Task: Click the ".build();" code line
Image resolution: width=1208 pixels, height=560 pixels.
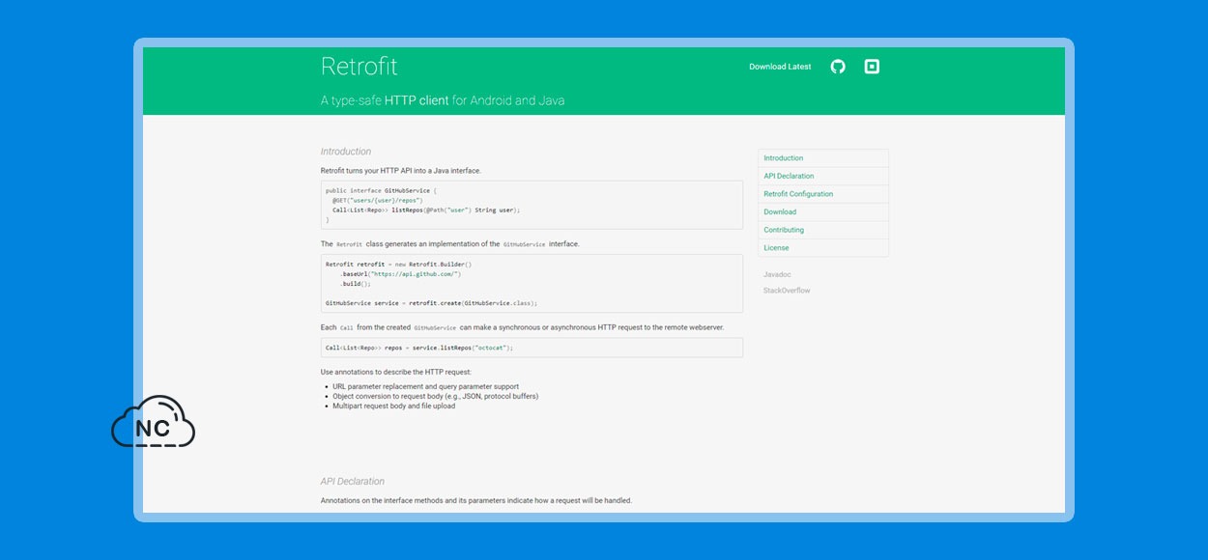Action: (356, 284)
